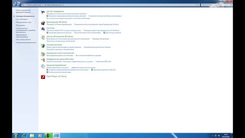Open the Windows Media Player taskbar icon

pyautogui.click(x=40, y=135)
